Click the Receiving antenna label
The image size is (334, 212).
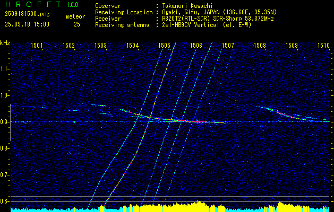click(122, 25)
